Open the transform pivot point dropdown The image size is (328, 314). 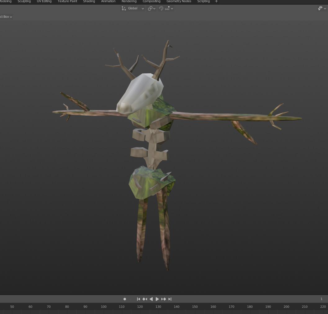pyautogui.click(x=151, y=8)
